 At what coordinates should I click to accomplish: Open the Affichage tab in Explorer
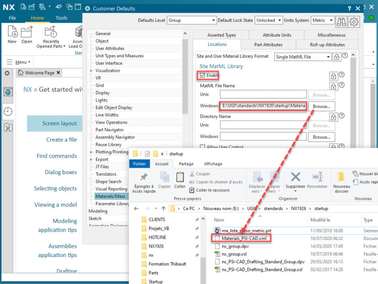coord(213,164)
